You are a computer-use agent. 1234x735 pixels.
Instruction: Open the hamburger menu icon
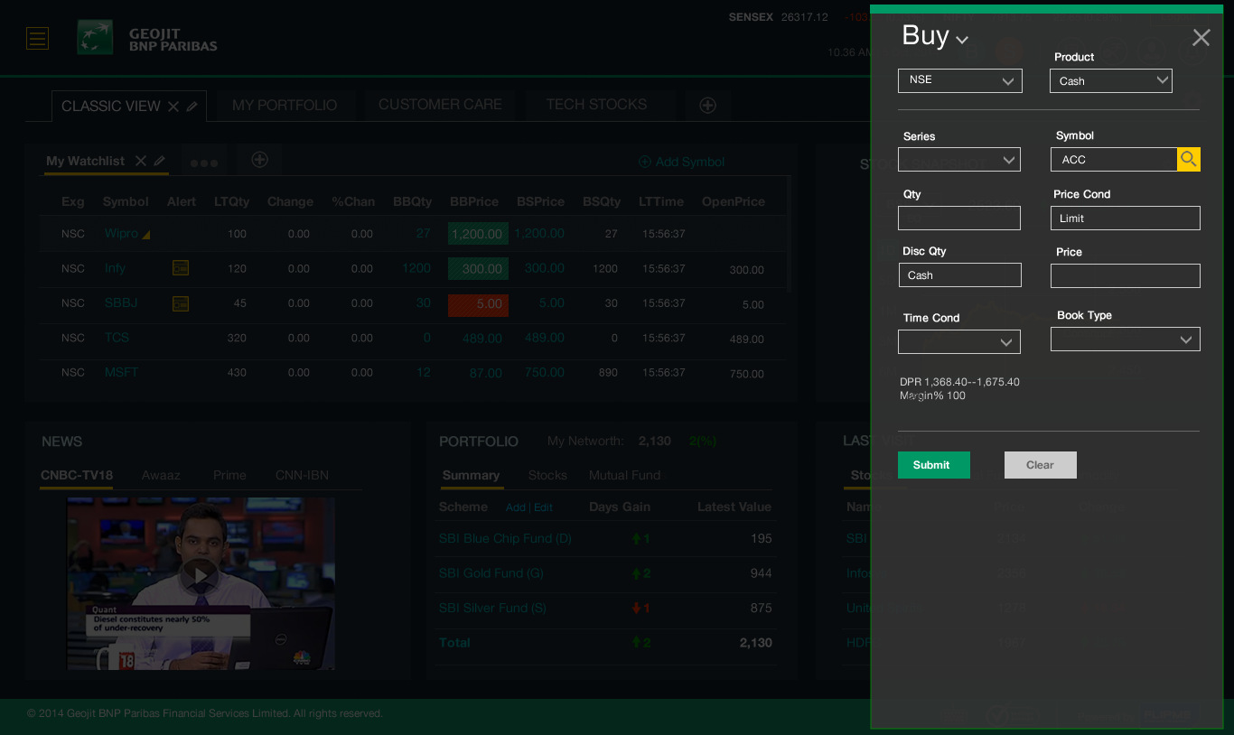37,38
